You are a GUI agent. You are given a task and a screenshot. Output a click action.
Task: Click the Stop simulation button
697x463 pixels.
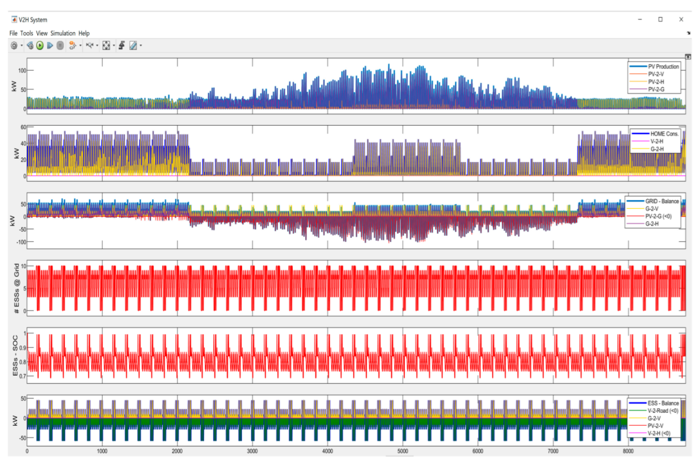(x=60, y=46)
